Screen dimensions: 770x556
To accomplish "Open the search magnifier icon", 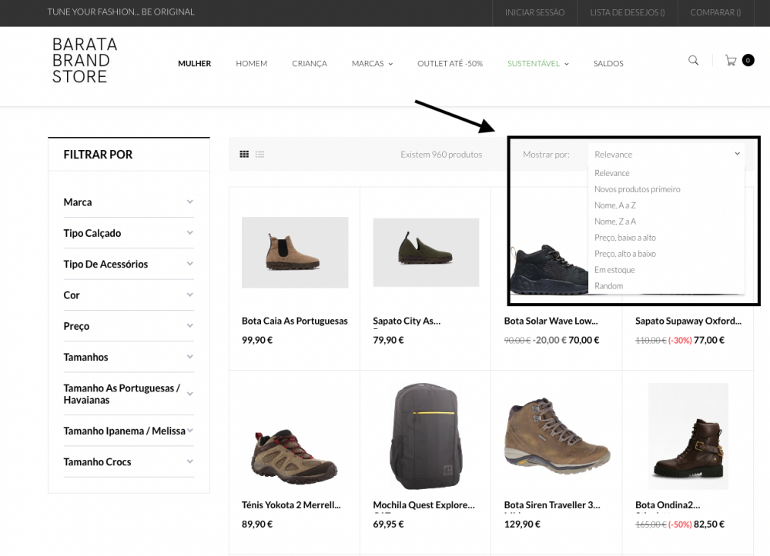I will point(693,60).
